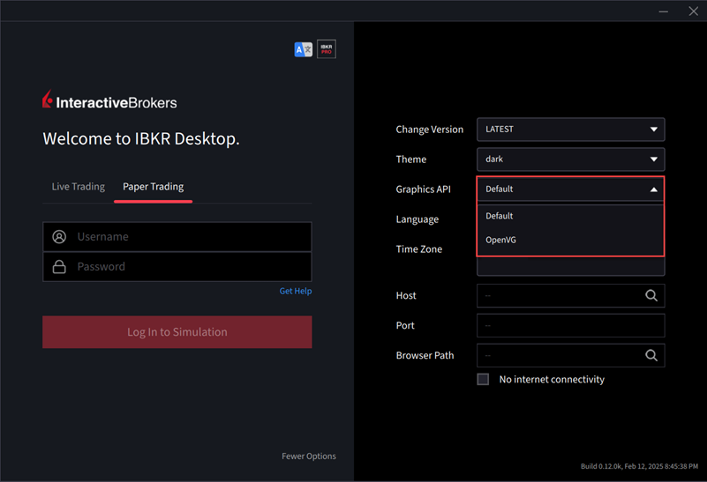This screenshot has width=707, height=482.
Task: Click the Graphics API label
Action: click(x=423, y=189)
